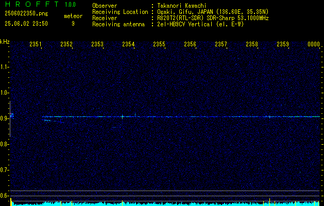Click the date stamp 25.06.02 23:50
The height and width of the screenshot is (206, 324).
tap(26, 24)
